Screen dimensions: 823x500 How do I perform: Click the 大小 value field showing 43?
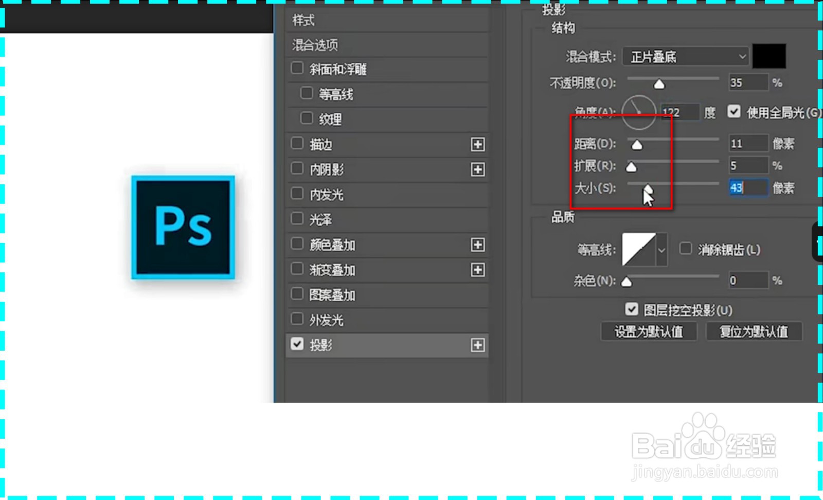[x=748, y=187]
